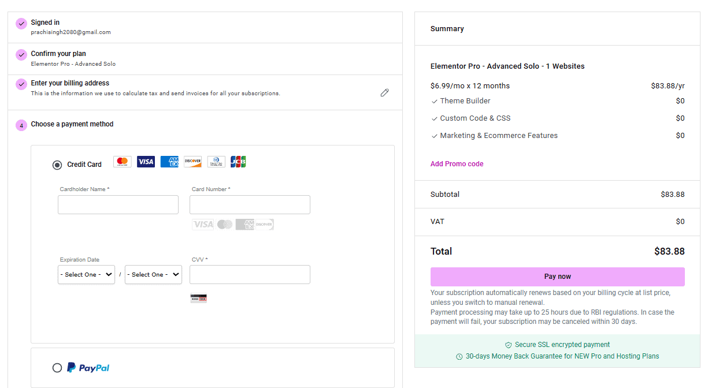This screenshot has width=708, height=388.
Task: Click the step 4 number badge
Action: (21, 125)
